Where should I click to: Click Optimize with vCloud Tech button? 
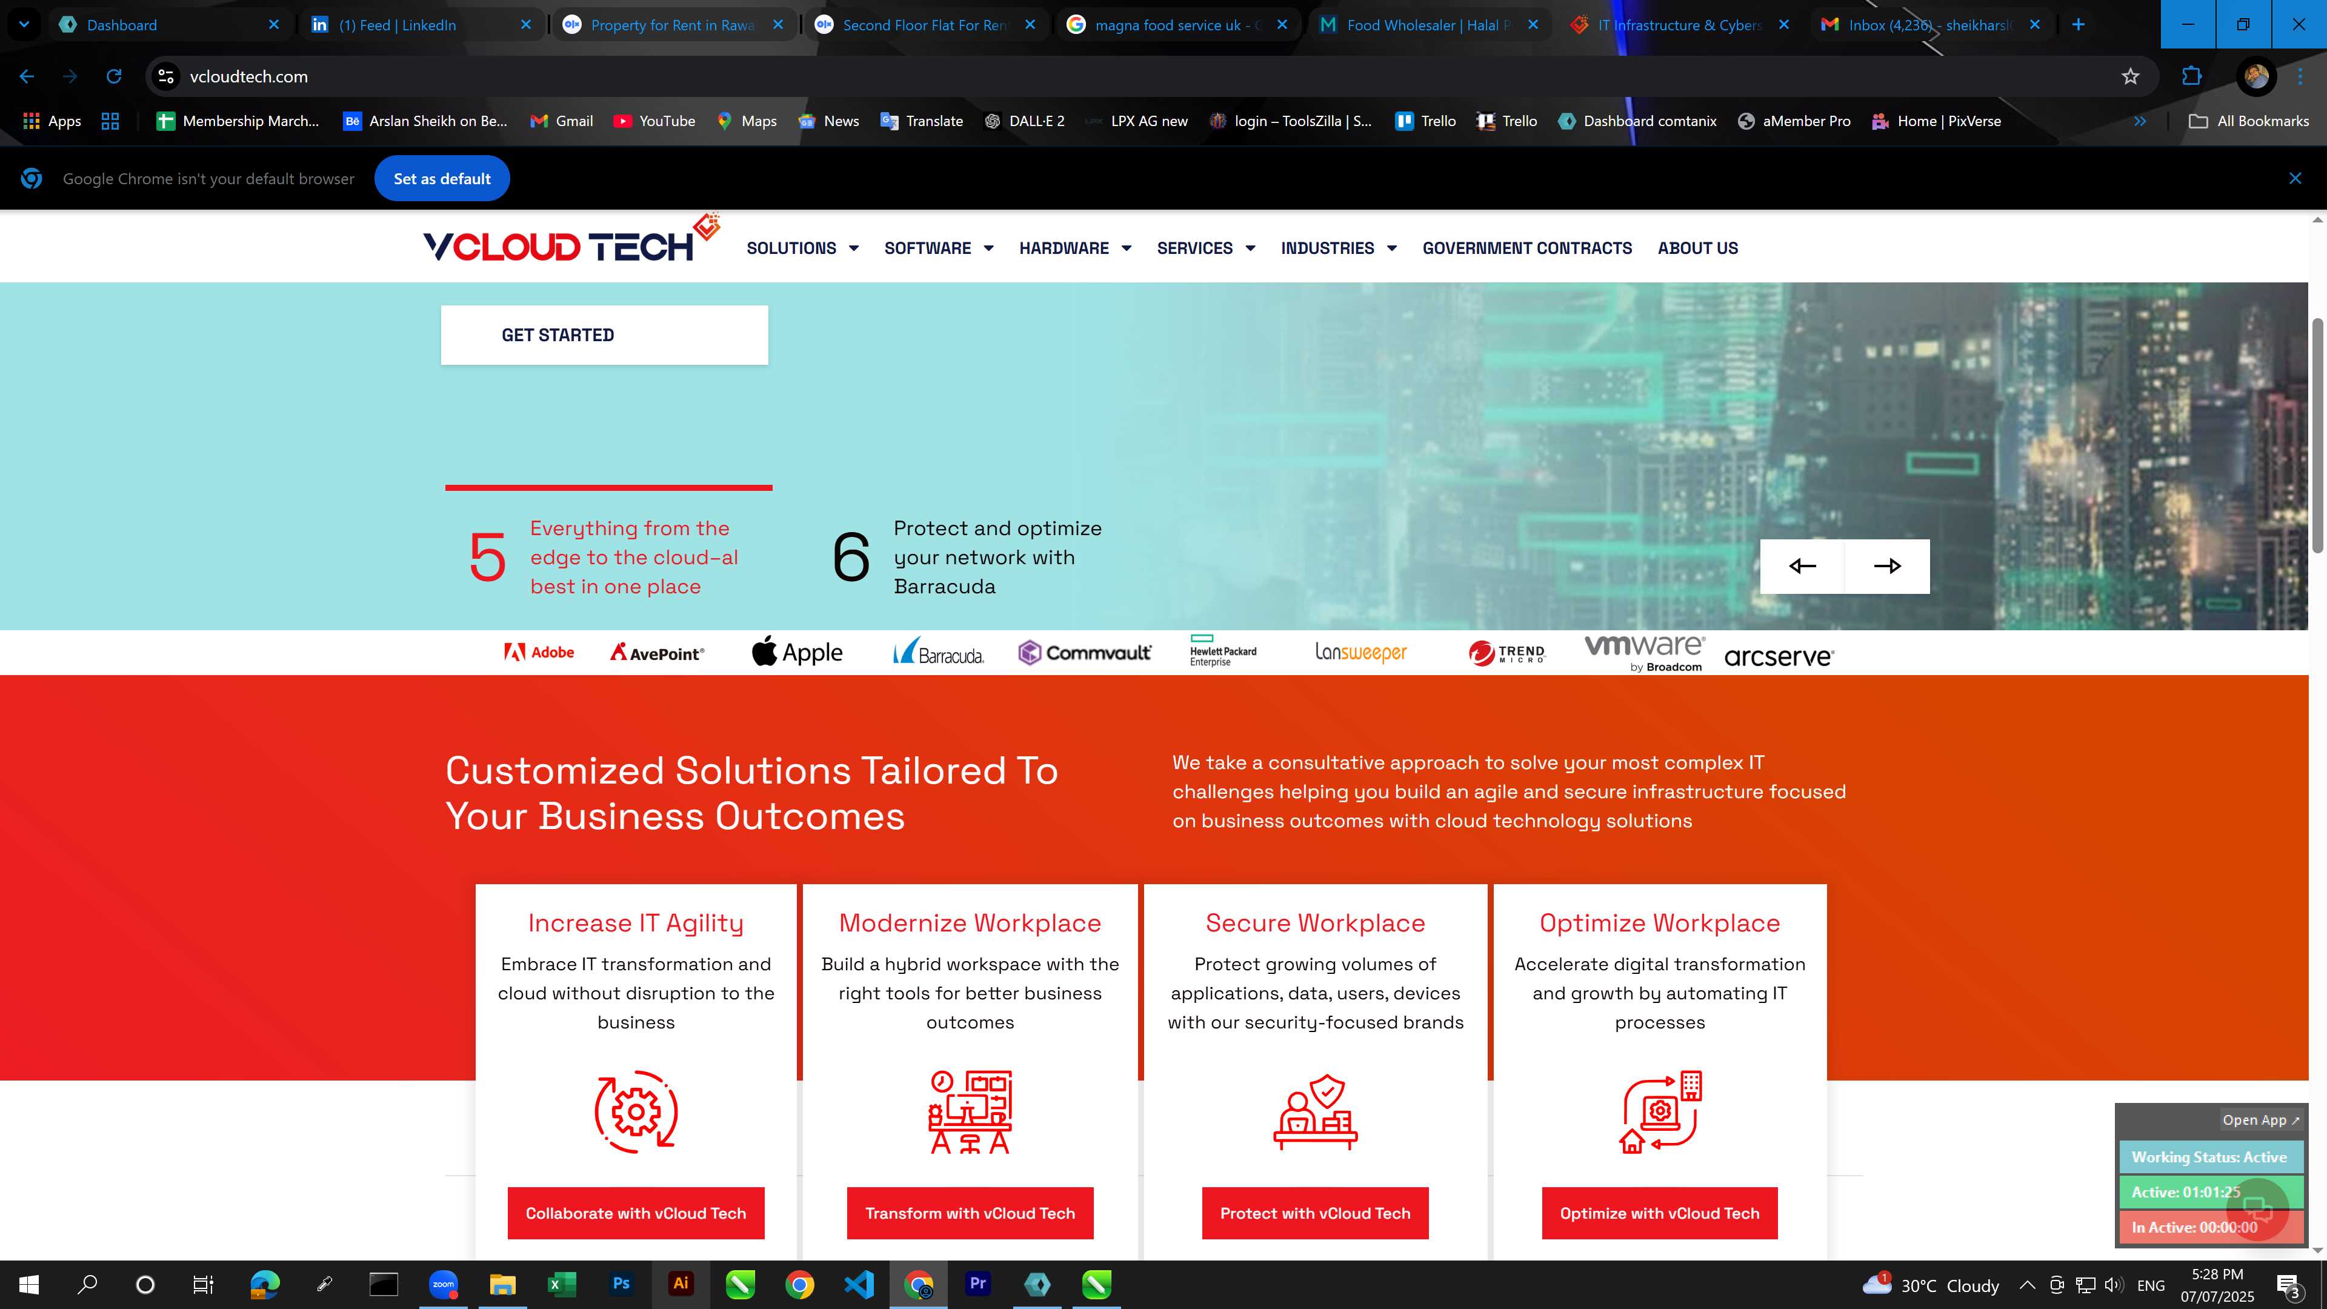(x=1659, y=1213)
